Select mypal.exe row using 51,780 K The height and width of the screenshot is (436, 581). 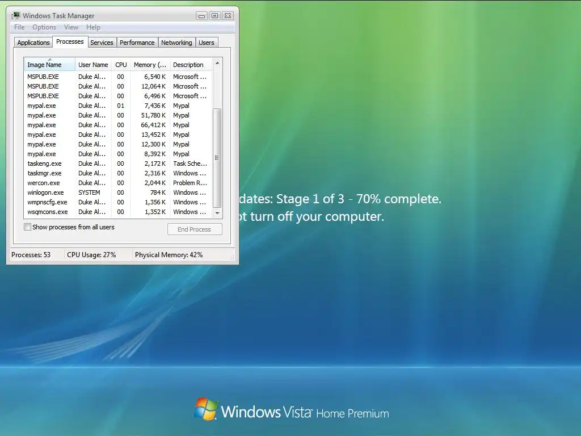pyautogui.click(x=118, y=115)
